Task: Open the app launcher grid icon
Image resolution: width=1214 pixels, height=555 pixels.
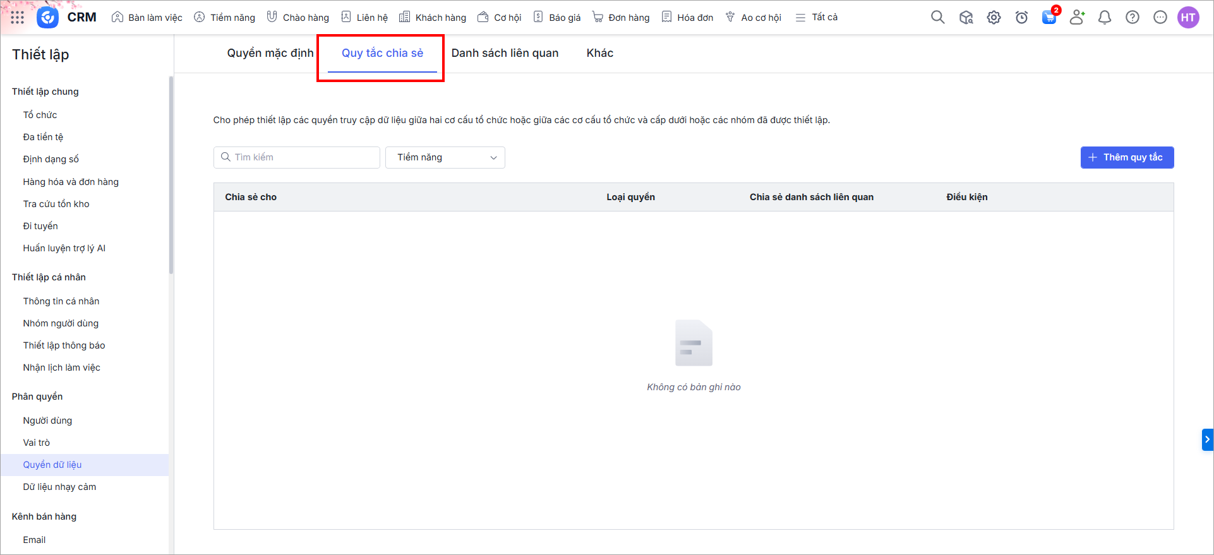Action: tap(17, 18)
